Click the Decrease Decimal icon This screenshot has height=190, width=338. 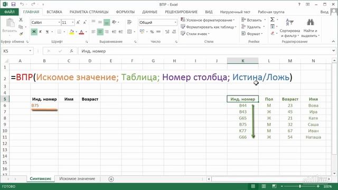tap(174, 32)
